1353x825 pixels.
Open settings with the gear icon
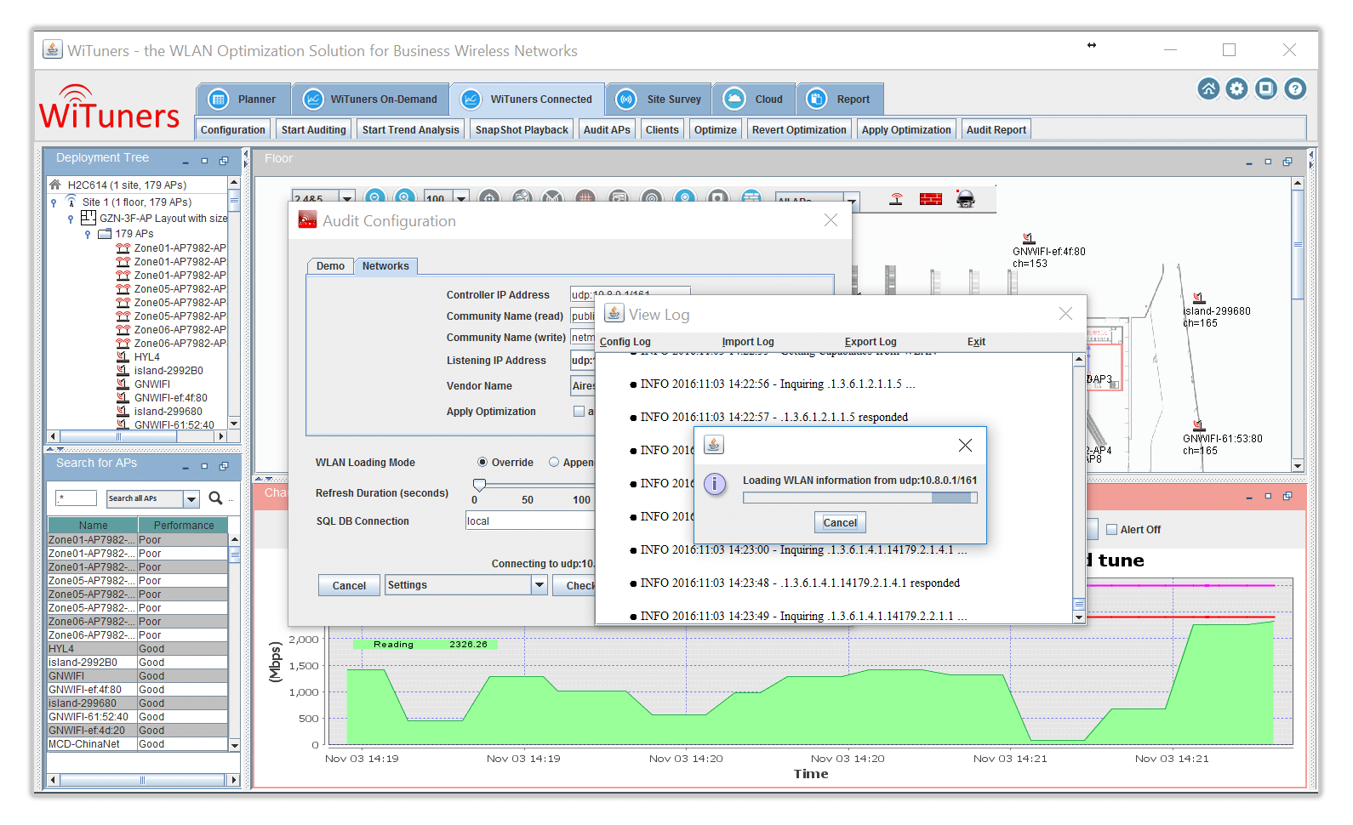[1237, 88]
